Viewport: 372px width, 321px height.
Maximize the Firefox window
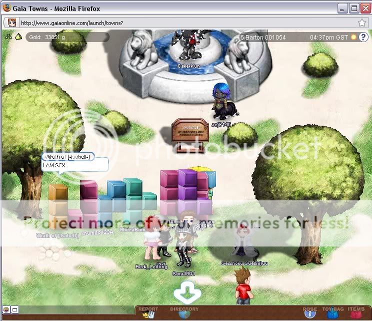(354, 9)
